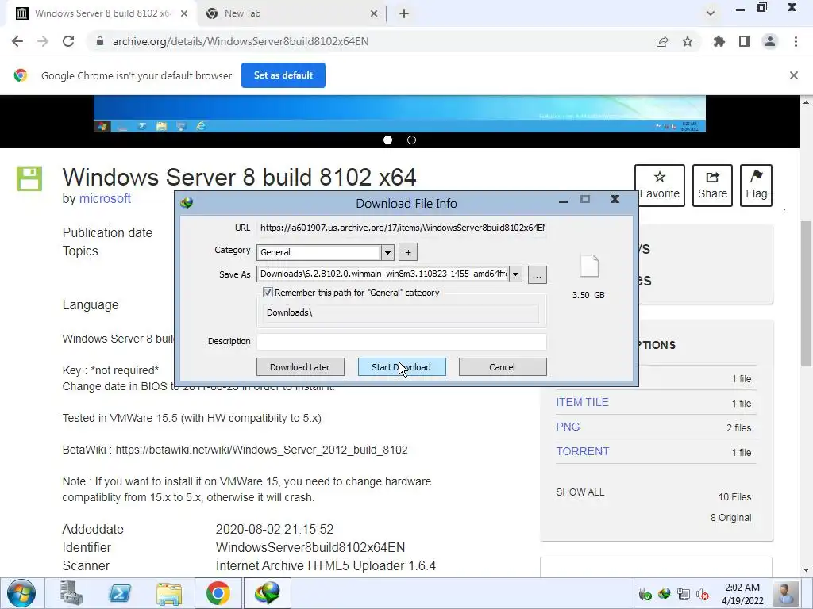Click the IDM system tray icon
This screenshot has width=813, height=609.
coord(665,594)
